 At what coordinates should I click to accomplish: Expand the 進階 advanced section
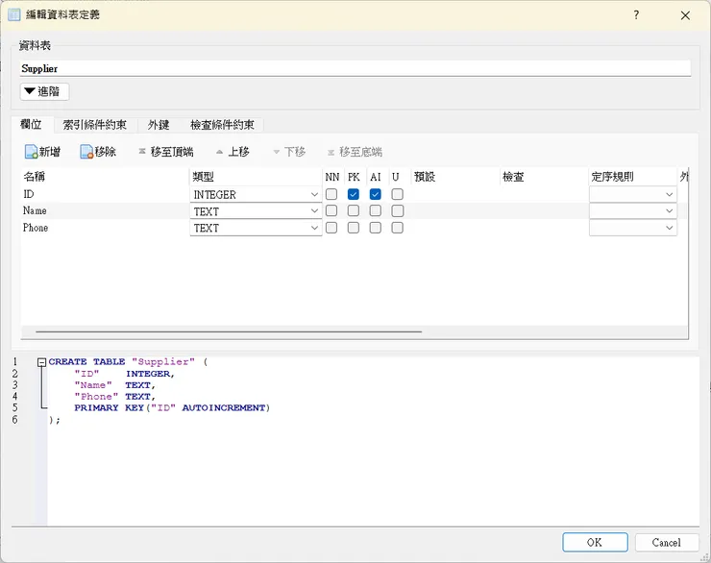tap(44, 91)
